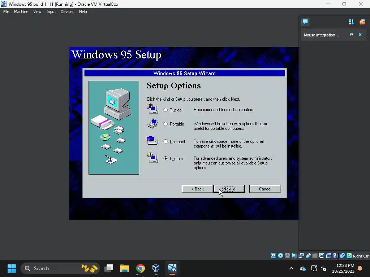This screenshot has width=370, height=277.
Task: Open the Windows Start menu
Action: (x=12, y=268)
